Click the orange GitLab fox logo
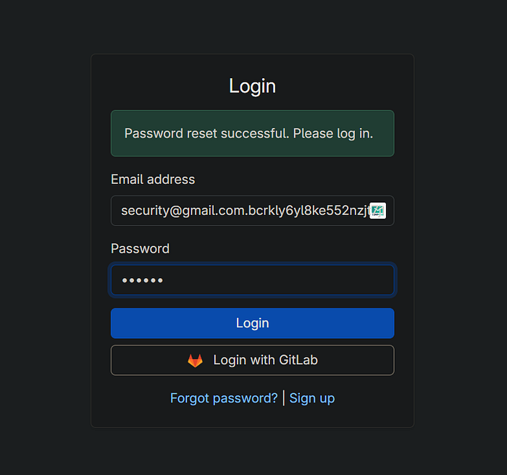Image resolution: width=507 pixels, height=475 pixels. (x=196, y=361)
